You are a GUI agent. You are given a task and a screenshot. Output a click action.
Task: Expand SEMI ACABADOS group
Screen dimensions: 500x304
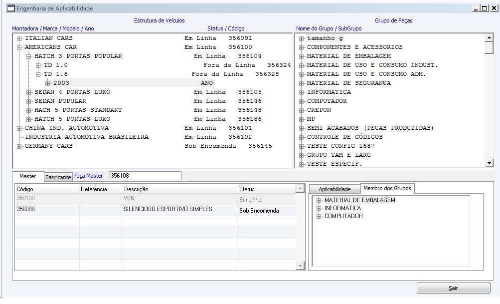pyautogui.click(x=301, y=128)
